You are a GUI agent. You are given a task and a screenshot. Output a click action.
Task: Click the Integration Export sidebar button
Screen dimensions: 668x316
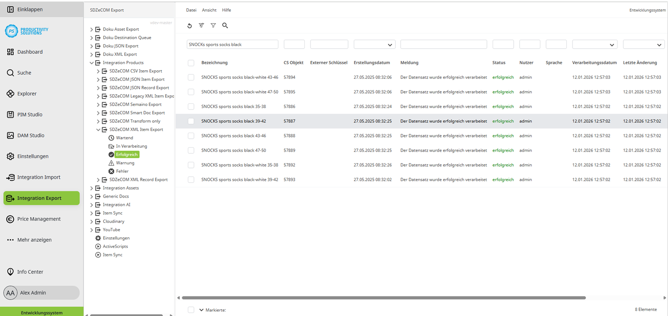point(42,198)
